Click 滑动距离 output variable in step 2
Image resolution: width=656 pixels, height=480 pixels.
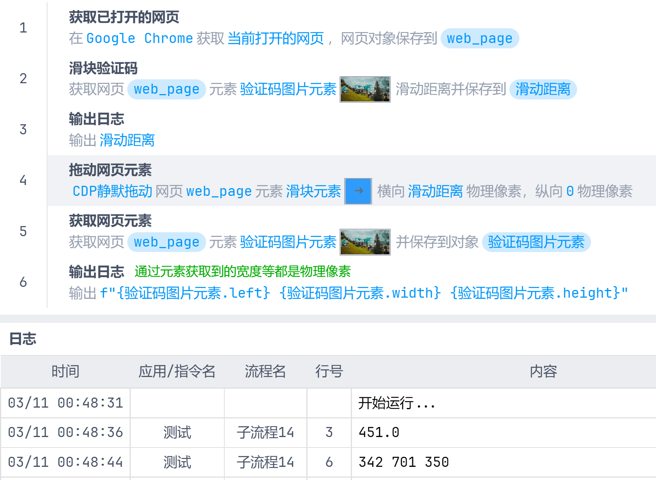coord(543,89)
